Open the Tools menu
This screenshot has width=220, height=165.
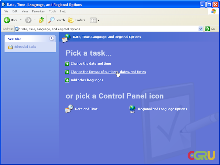click(53, 11)
